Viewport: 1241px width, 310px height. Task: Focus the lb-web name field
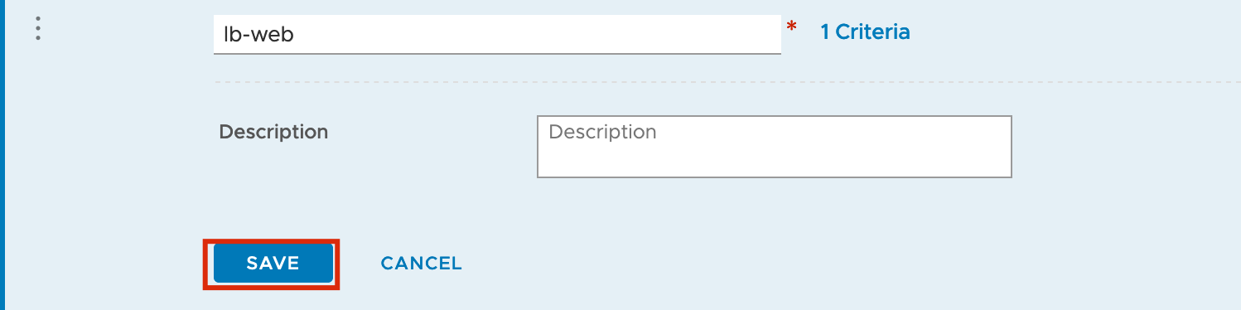pyautogui.click(x=497, y=34)
